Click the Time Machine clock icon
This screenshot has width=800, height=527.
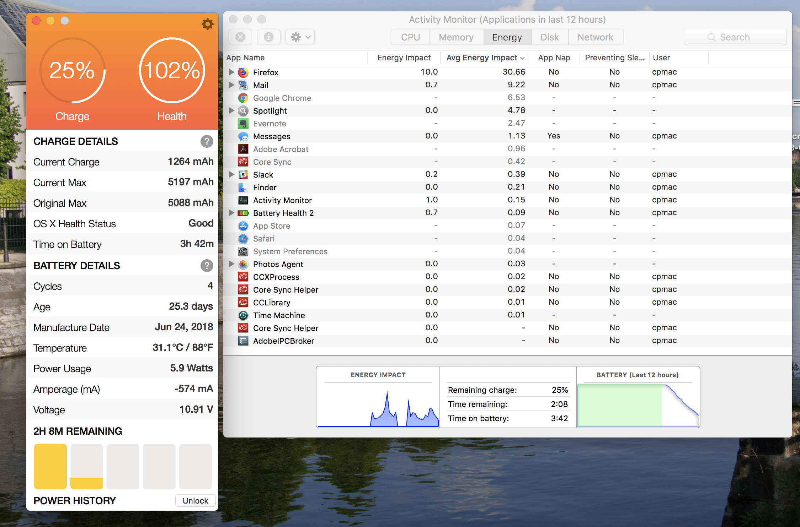pyautogui.click(x=243, y=315)
